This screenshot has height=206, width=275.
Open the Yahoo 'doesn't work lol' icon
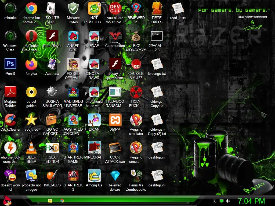click(10, 175)
